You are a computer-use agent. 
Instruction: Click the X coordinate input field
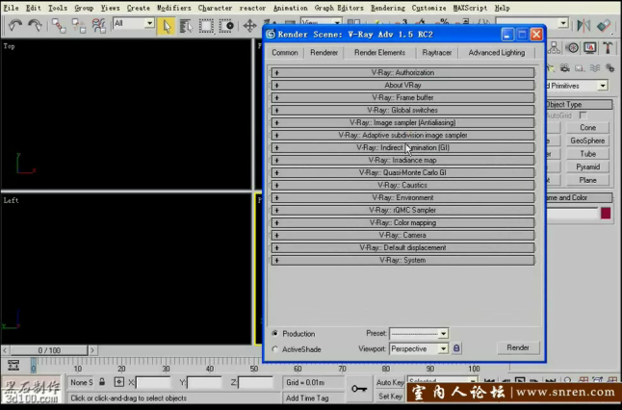pos(152,382)
